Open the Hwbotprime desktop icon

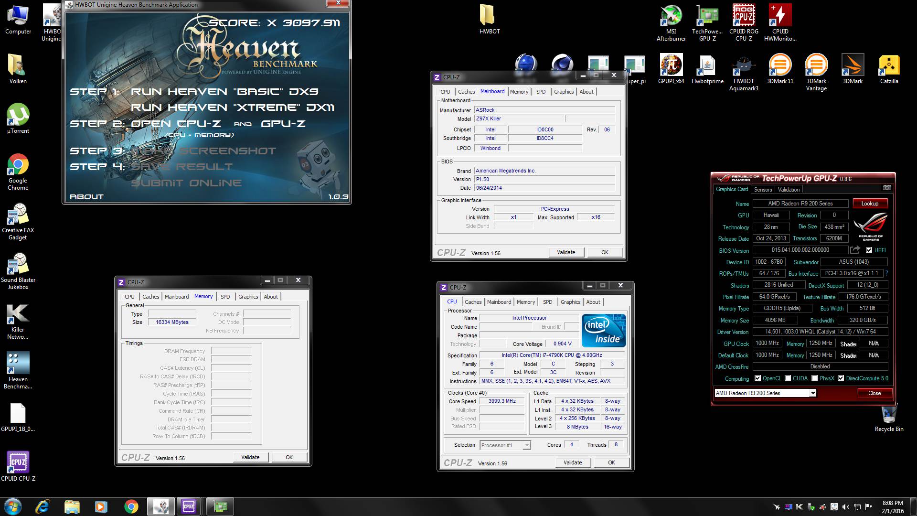[707, 69]
